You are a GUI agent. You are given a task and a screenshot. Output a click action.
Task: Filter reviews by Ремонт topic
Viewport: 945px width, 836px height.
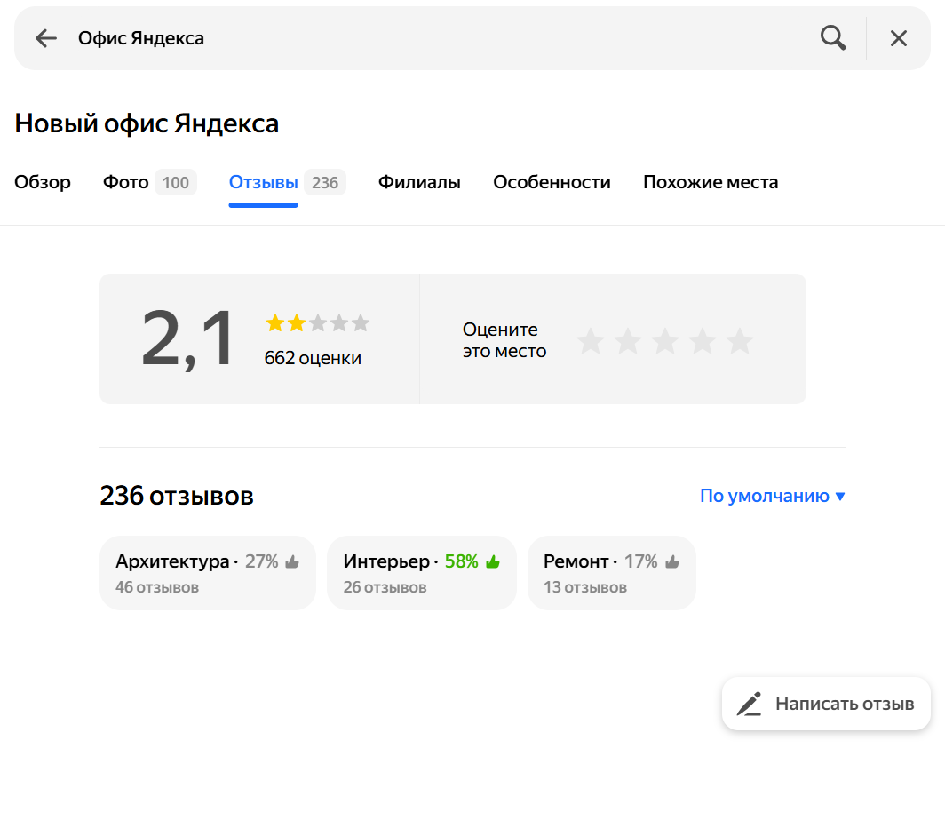(x=612, y=573)
